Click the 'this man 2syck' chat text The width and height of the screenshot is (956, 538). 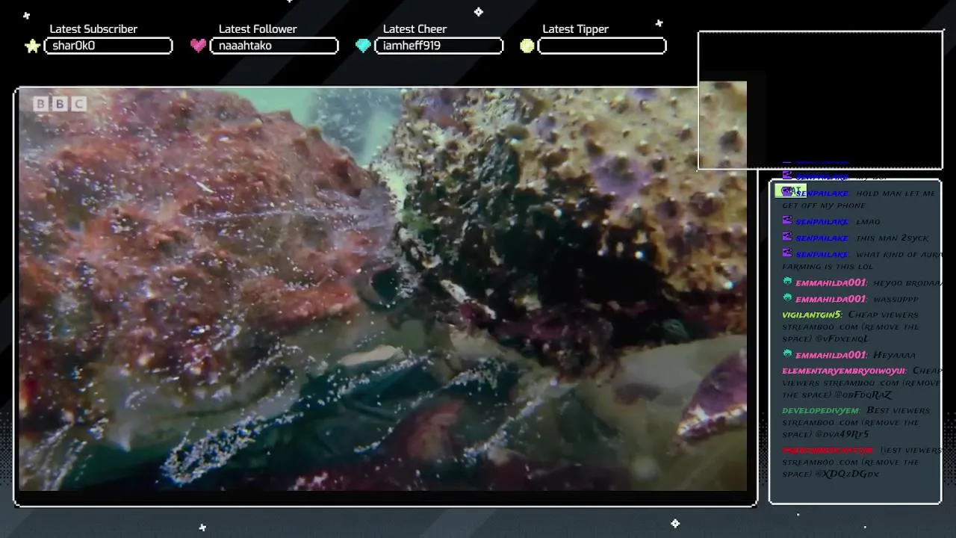click(x=893, y=238)
